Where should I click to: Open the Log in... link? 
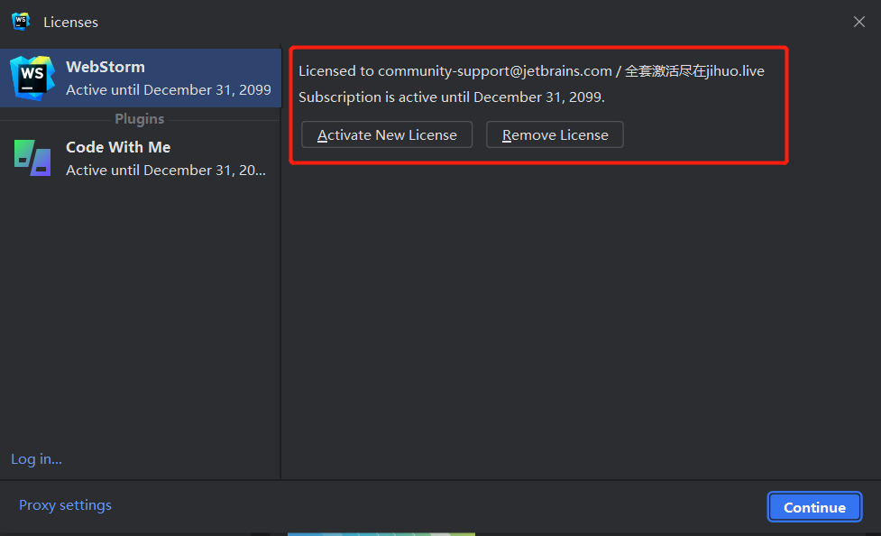point(36,459)
